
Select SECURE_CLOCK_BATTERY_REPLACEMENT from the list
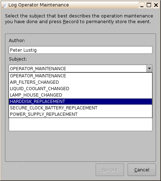(x=81, y=108)
